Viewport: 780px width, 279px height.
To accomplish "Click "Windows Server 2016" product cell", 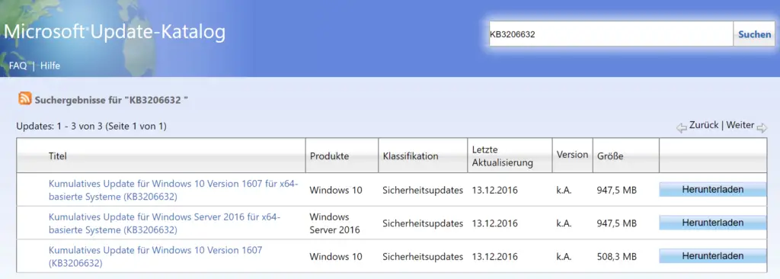I will click(x=334, y=223).
